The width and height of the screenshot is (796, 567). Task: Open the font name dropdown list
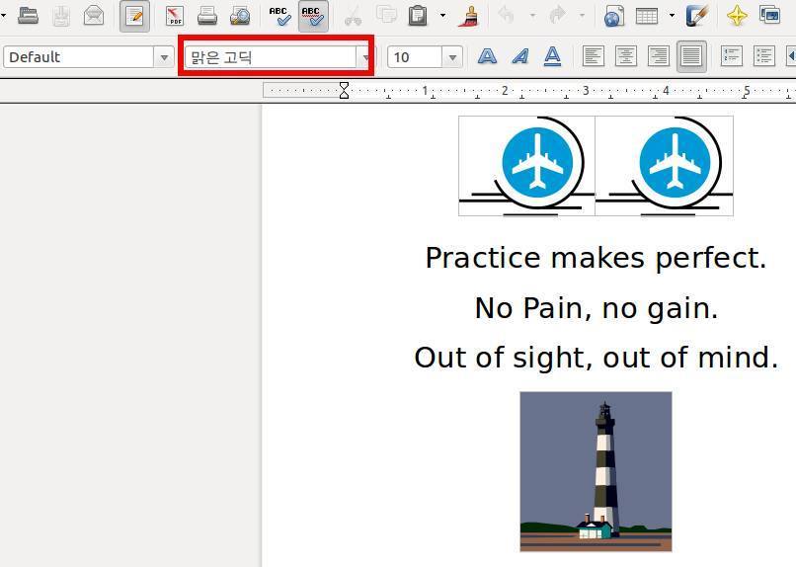coord(366,57)
